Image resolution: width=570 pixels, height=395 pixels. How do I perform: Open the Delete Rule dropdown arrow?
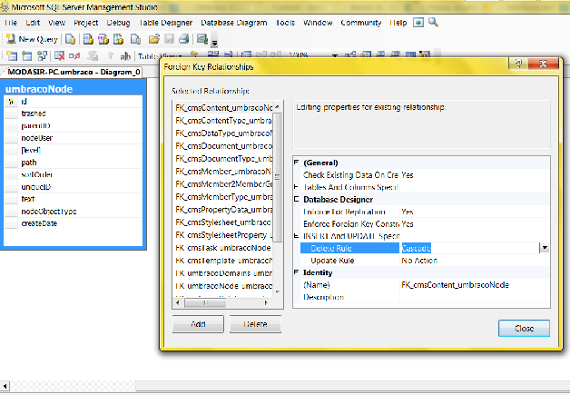[545, 248]
